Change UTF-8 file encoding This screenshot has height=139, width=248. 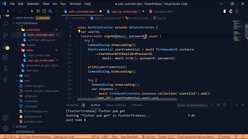click(95, 137)
